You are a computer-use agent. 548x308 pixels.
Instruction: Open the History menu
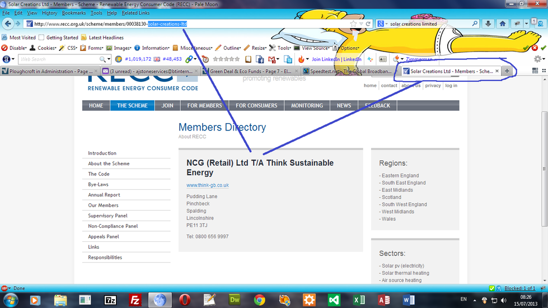(x=50, y=12)
